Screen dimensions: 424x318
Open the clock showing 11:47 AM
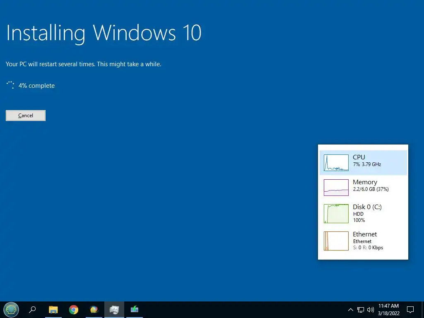click(x=388, y=306)
